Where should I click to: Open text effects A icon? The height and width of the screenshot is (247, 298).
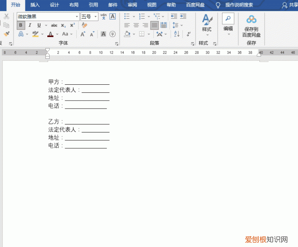click(x=21, y=34)
